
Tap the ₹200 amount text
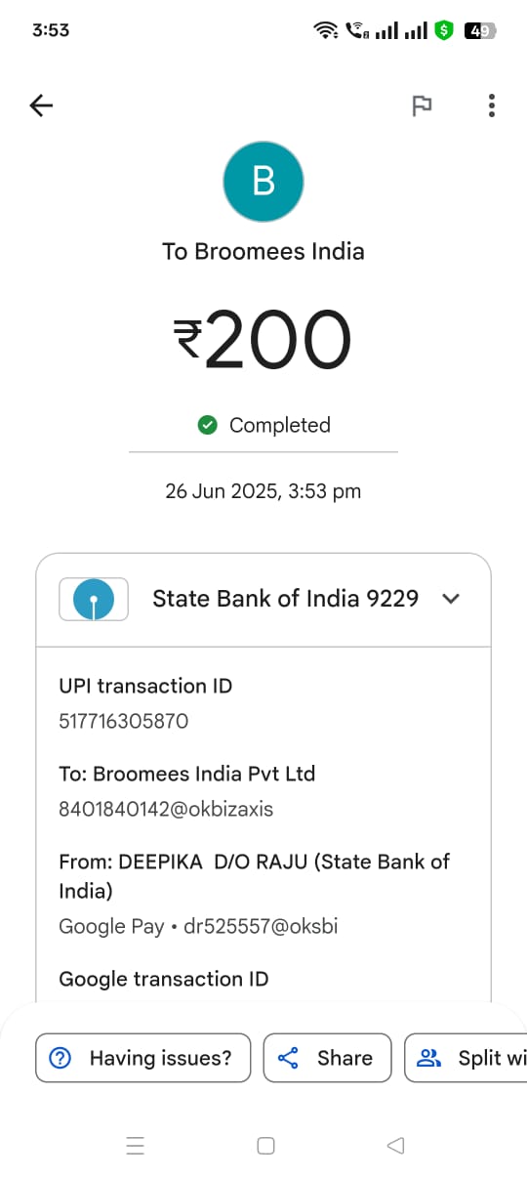tap(263, 341)
